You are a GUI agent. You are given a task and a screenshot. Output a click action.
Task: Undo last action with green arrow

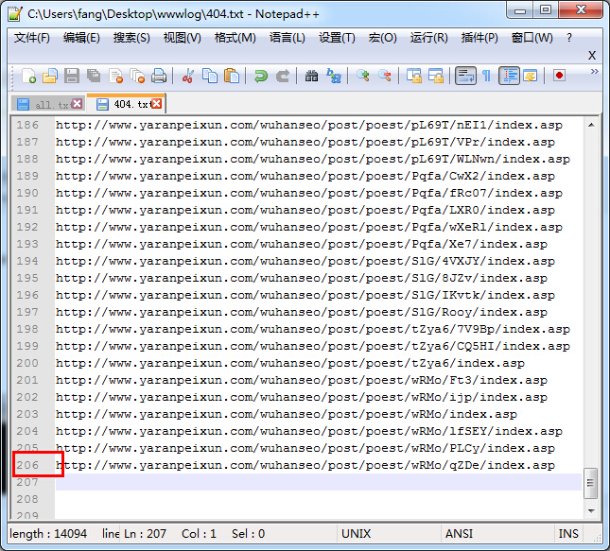261,76
